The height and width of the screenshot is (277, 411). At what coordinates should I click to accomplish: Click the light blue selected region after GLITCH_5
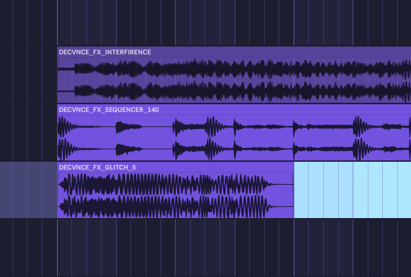pos(353,190)
